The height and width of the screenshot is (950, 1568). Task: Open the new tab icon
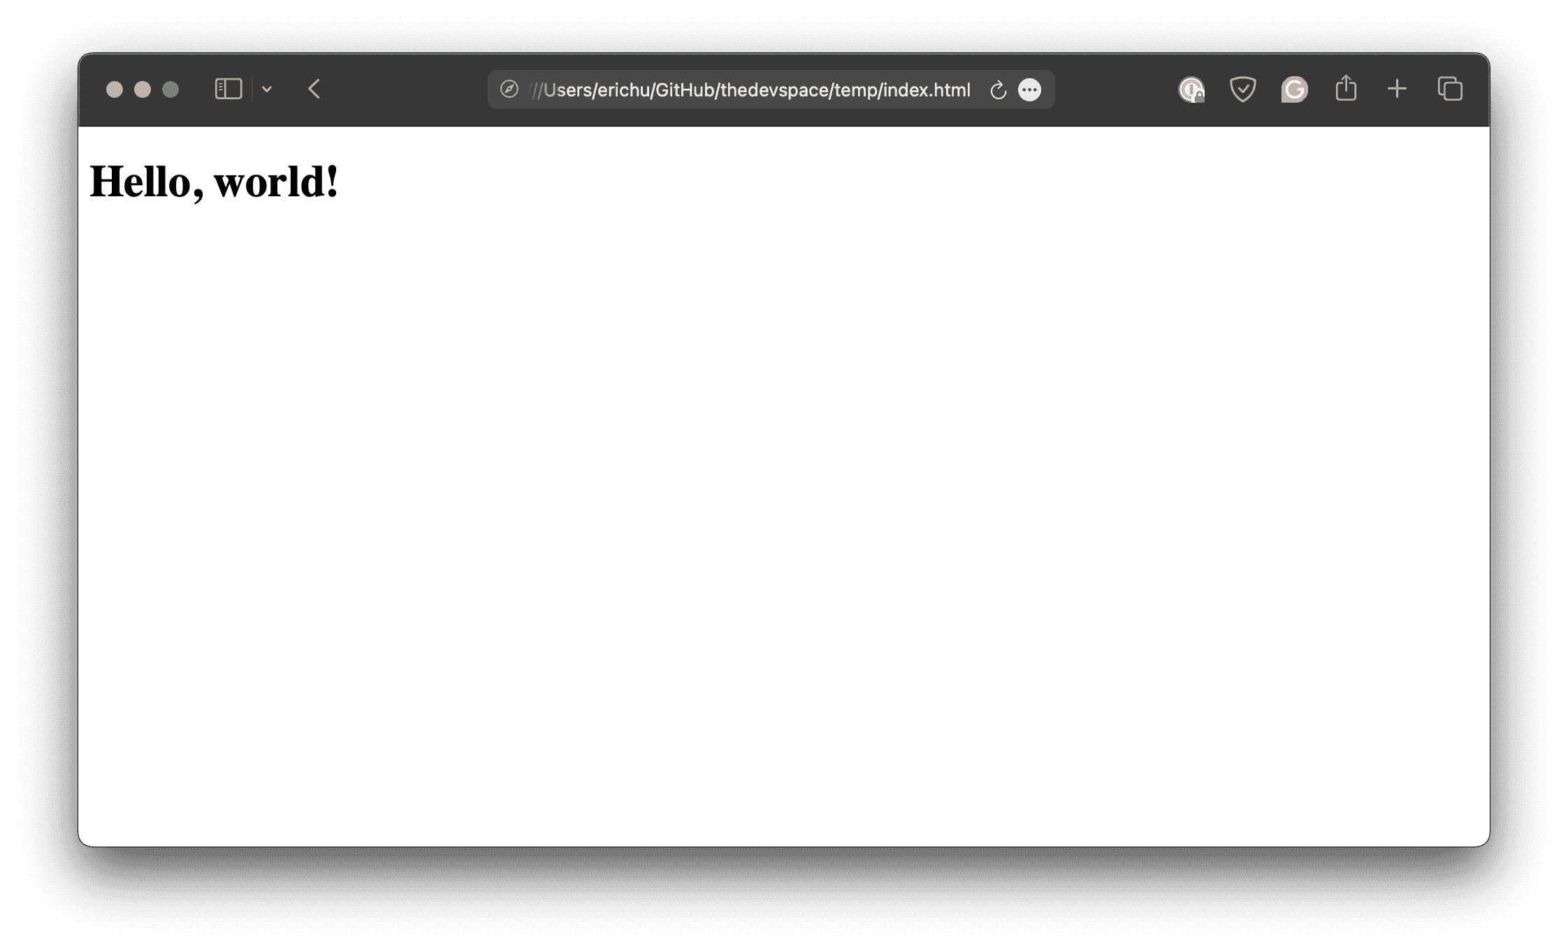click(x=1397, y=89)
